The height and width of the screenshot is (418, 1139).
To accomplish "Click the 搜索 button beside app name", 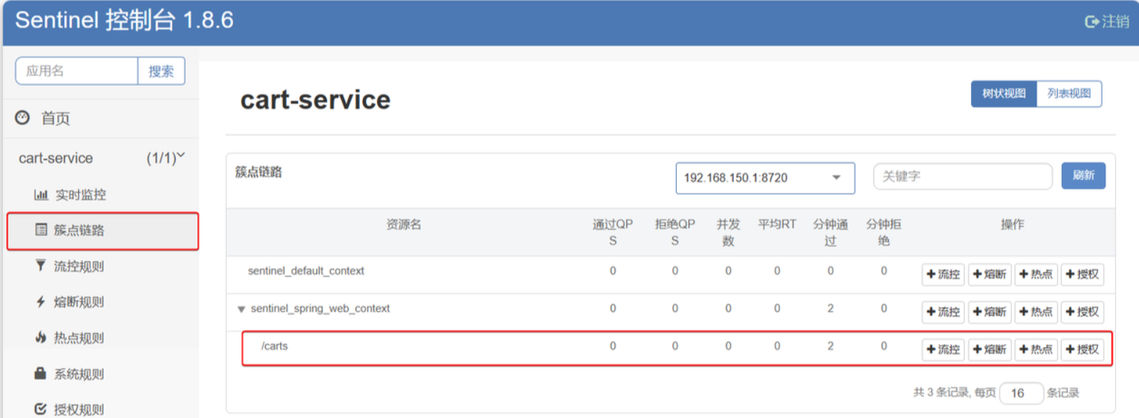I will (x=161, y=72).
